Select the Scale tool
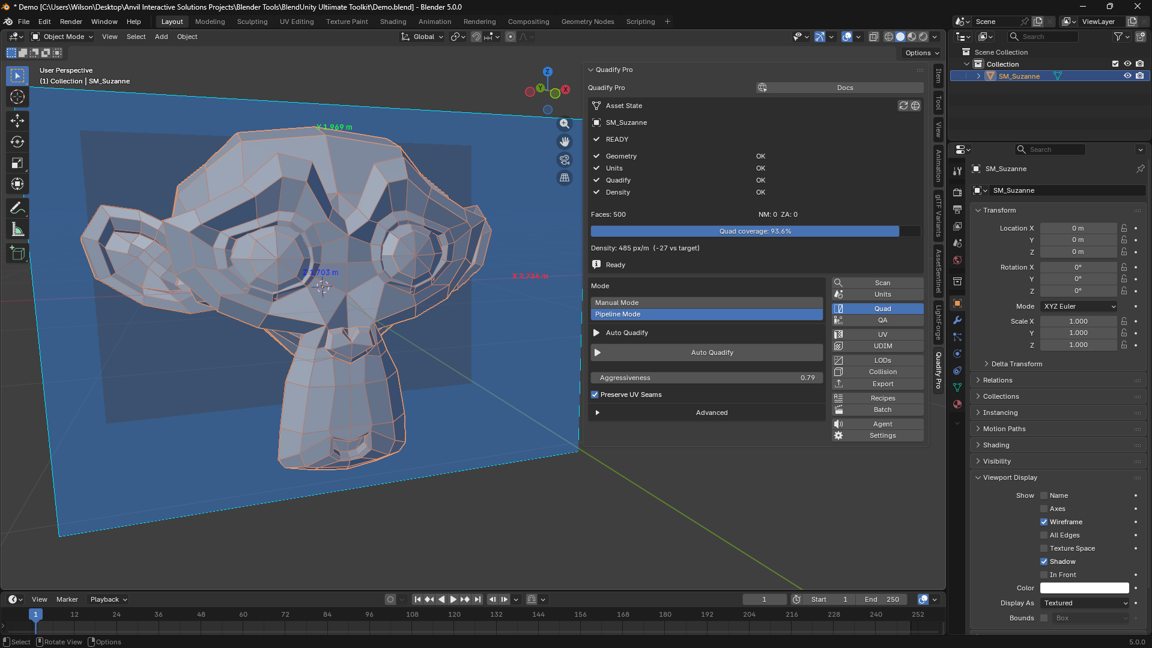The width and height of the screenshot is (1152, 648). pyautogui.click(x=17, y=163)
